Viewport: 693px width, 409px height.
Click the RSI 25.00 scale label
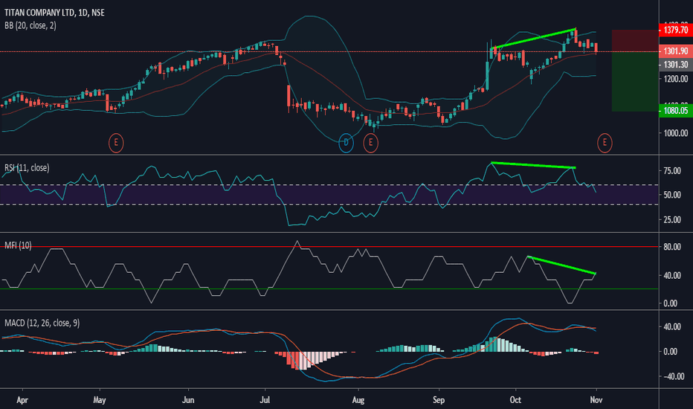(x=671, y=220)
